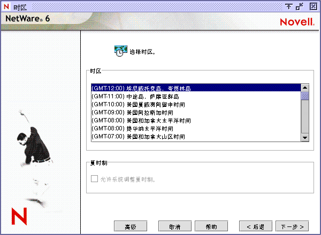This screenshot has height=235, width=321.
Task: Click the Novell N icon in title bar
Action: [x=6, y=6]
